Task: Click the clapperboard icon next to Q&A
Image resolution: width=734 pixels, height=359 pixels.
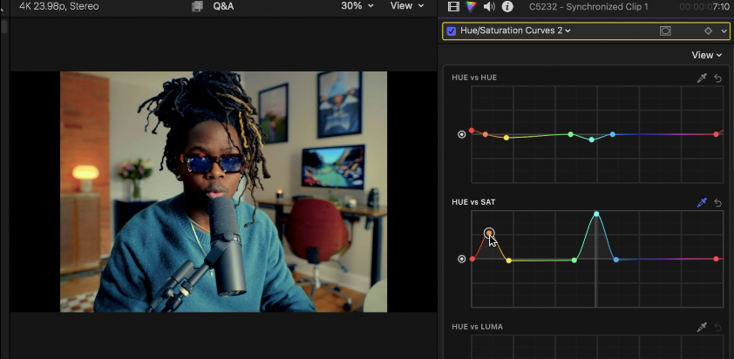Action: pos(197,6)
